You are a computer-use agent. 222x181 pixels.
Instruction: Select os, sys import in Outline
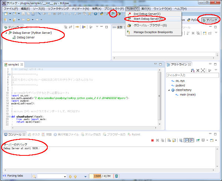point(178,81)
